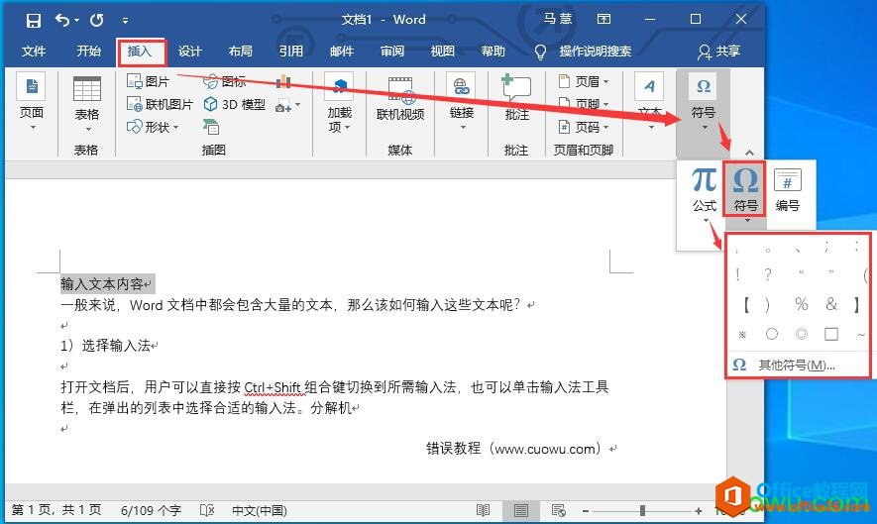877x524 pixels.
Task: Switch to the 引用 tab
Action: pos(290,52)
